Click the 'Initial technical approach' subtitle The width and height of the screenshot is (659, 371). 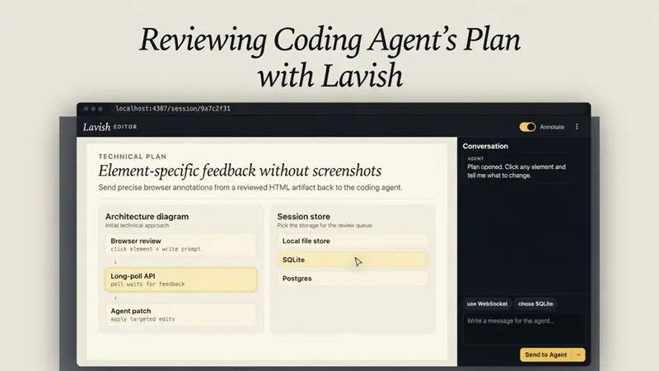(x=137, y=225)
